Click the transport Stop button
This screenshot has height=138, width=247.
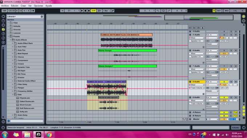pyautogui.click(x=85, y=10)
